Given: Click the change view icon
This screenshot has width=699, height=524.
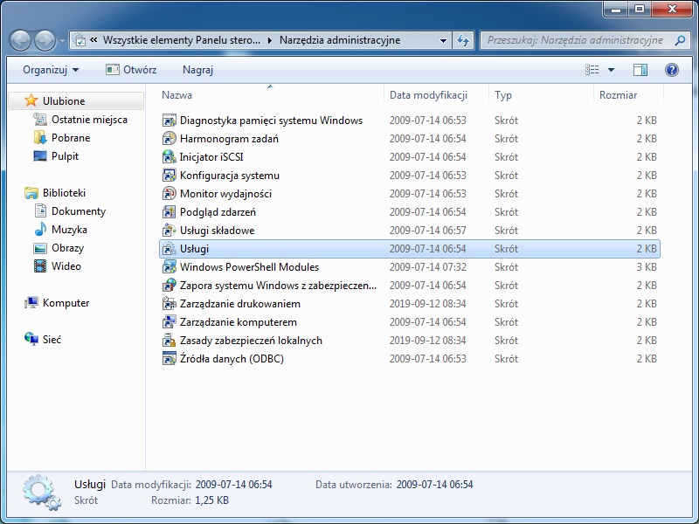Looking at the screenshot, I should pos(592,70).
